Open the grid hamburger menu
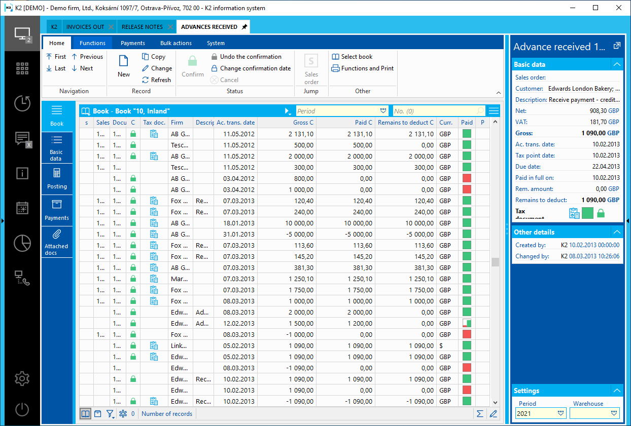The width and height of the screenshot is (631, 426). click(494, 111)
